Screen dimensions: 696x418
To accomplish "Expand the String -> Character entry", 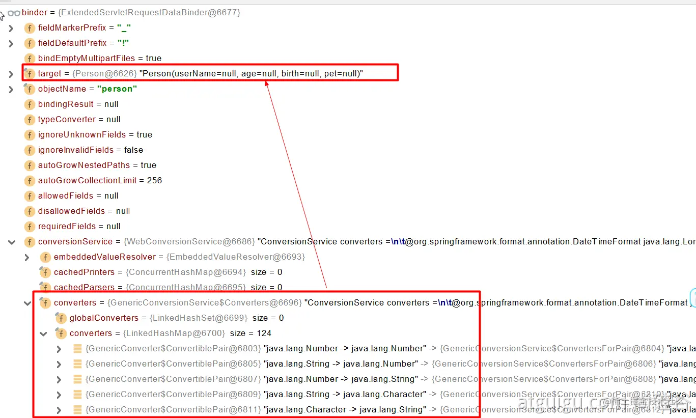I will [x=59, y=395].
